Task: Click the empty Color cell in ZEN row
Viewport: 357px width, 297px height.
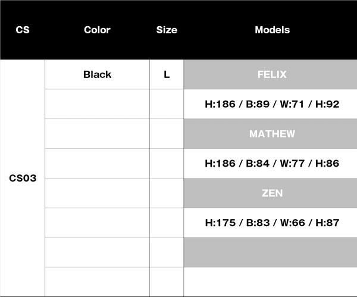Action: click(x=97, y=193)
